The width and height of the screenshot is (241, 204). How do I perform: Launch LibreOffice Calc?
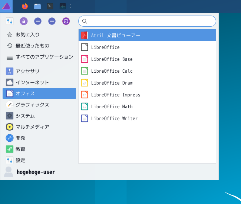point(147,71)
